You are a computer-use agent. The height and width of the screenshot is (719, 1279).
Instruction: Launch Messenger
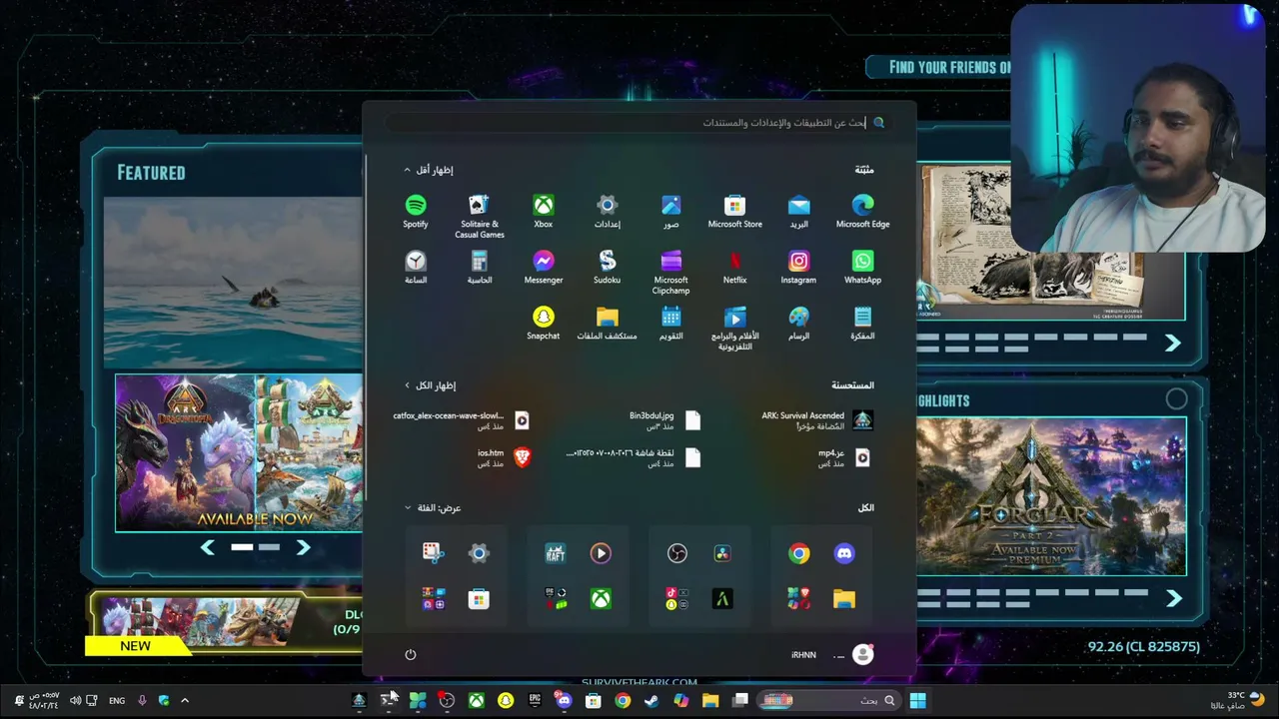coord(543,268)
